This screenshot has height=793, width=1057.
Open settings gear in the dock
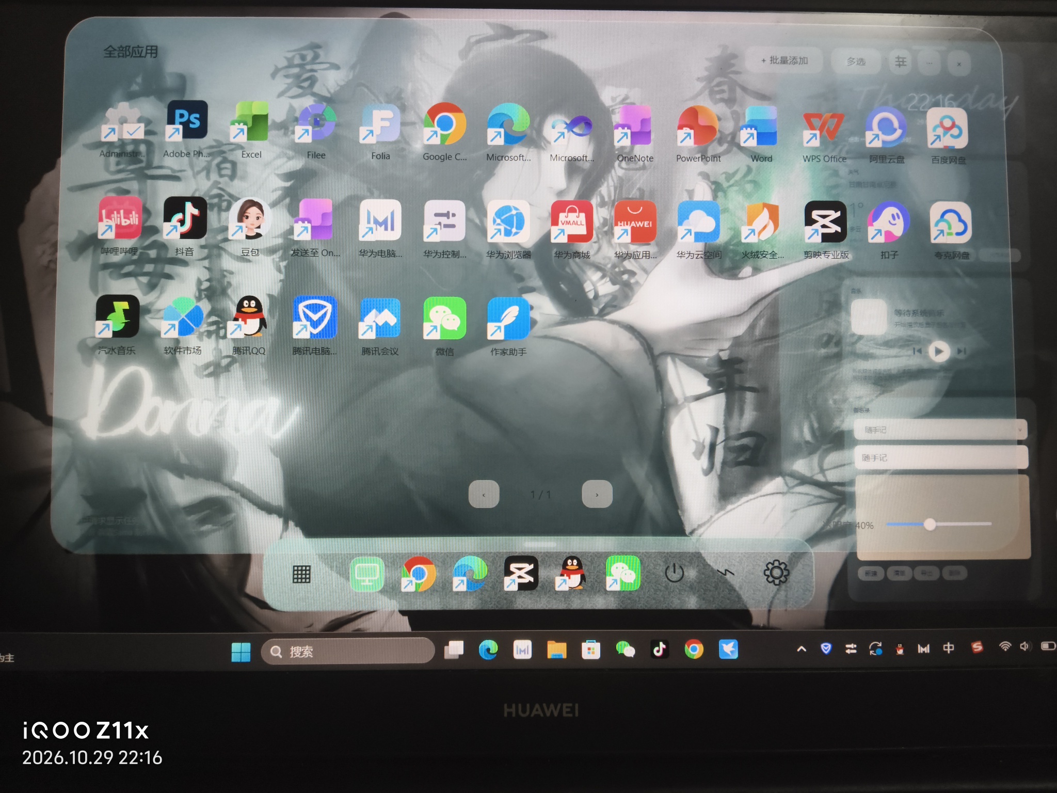coord(776,573)
